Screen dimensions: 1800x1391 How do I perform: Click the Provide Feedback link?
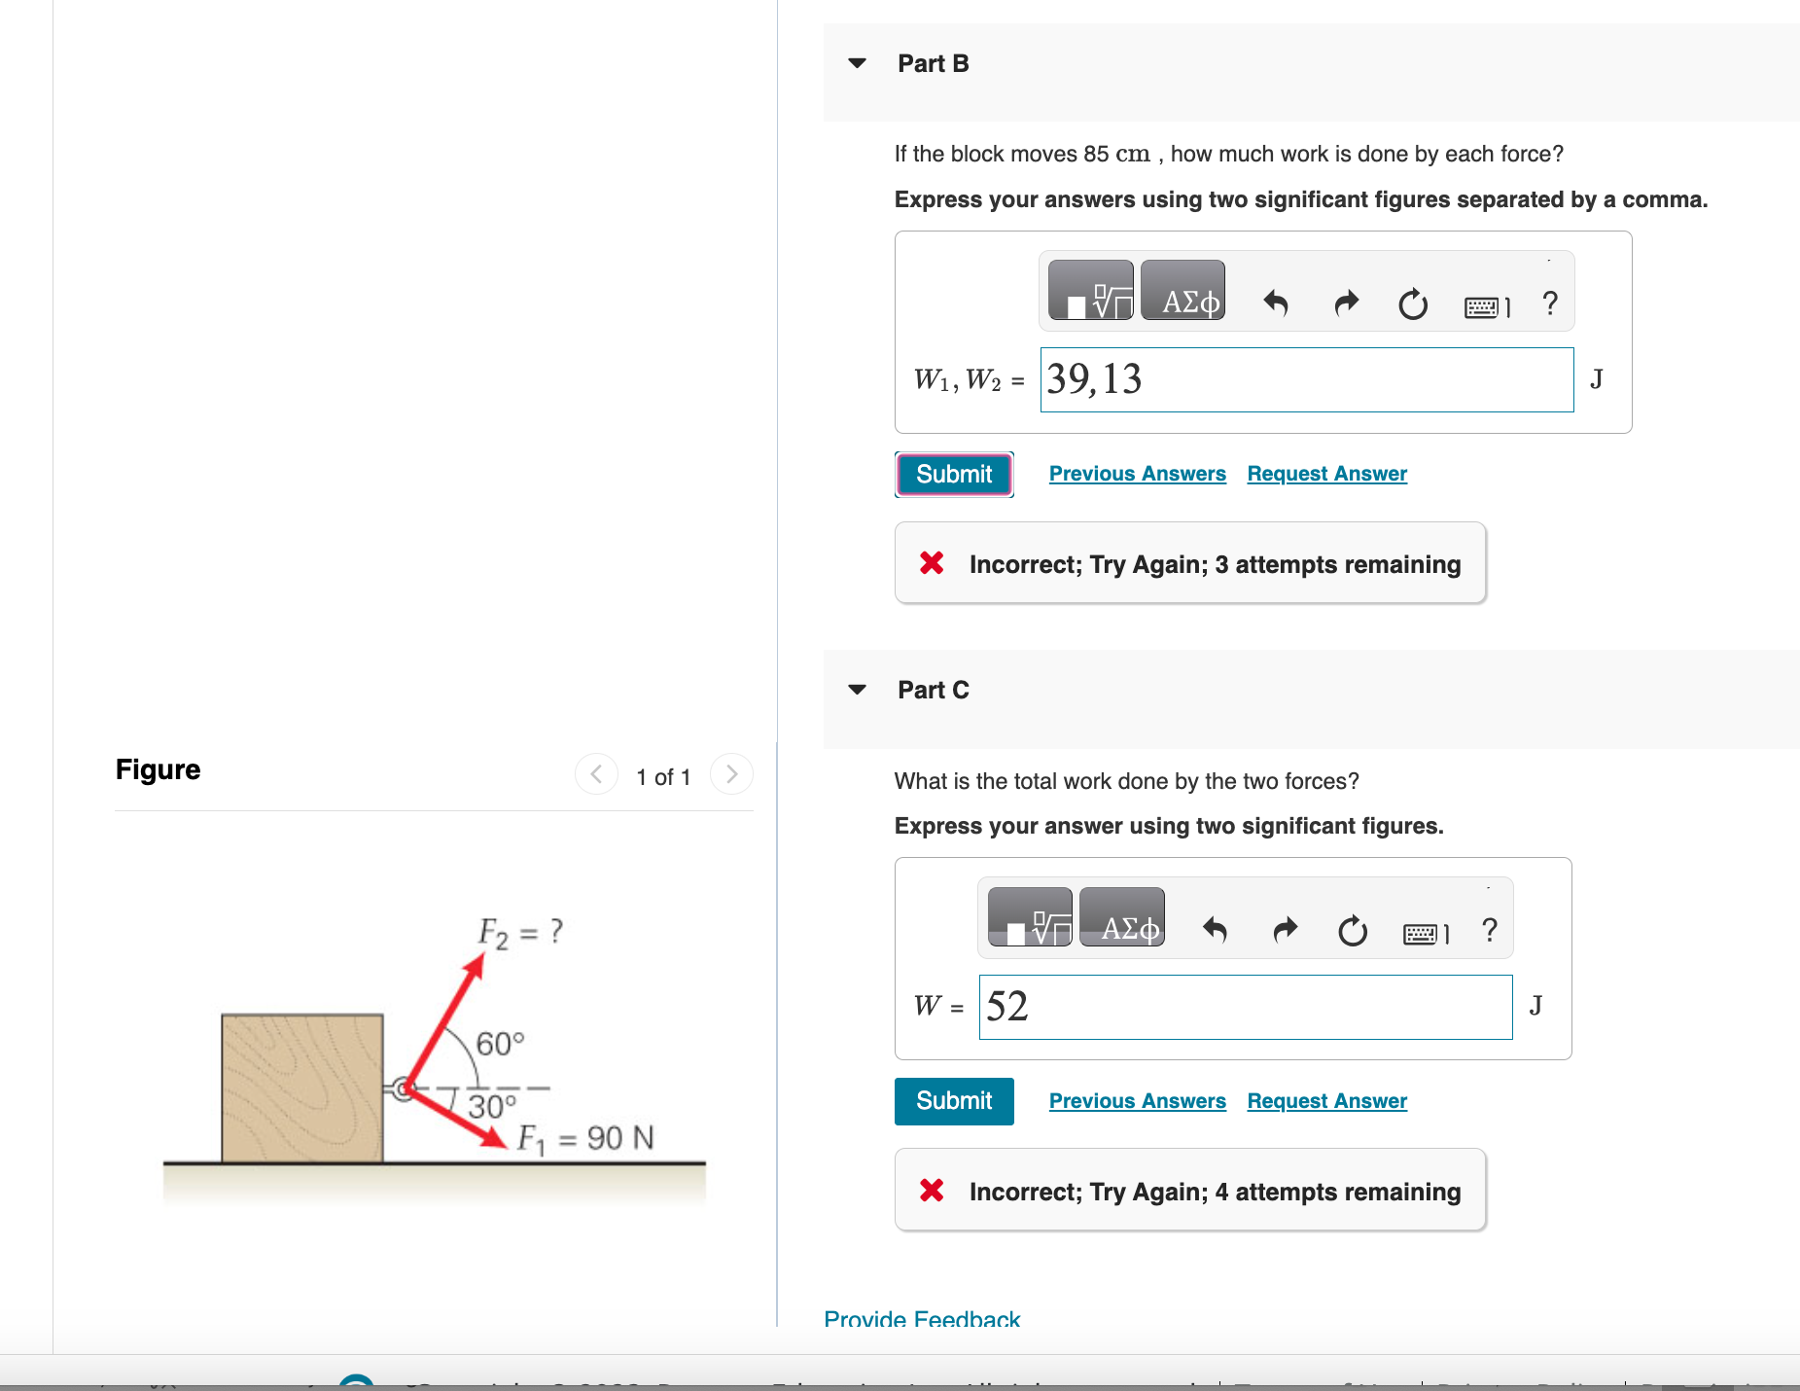(921, 1319)
